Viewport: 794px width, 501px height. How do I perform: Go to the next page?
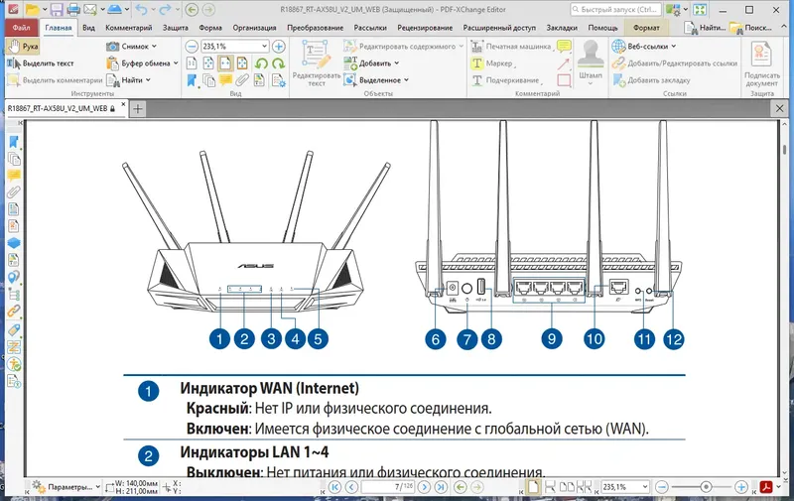[x=425, y=487]
